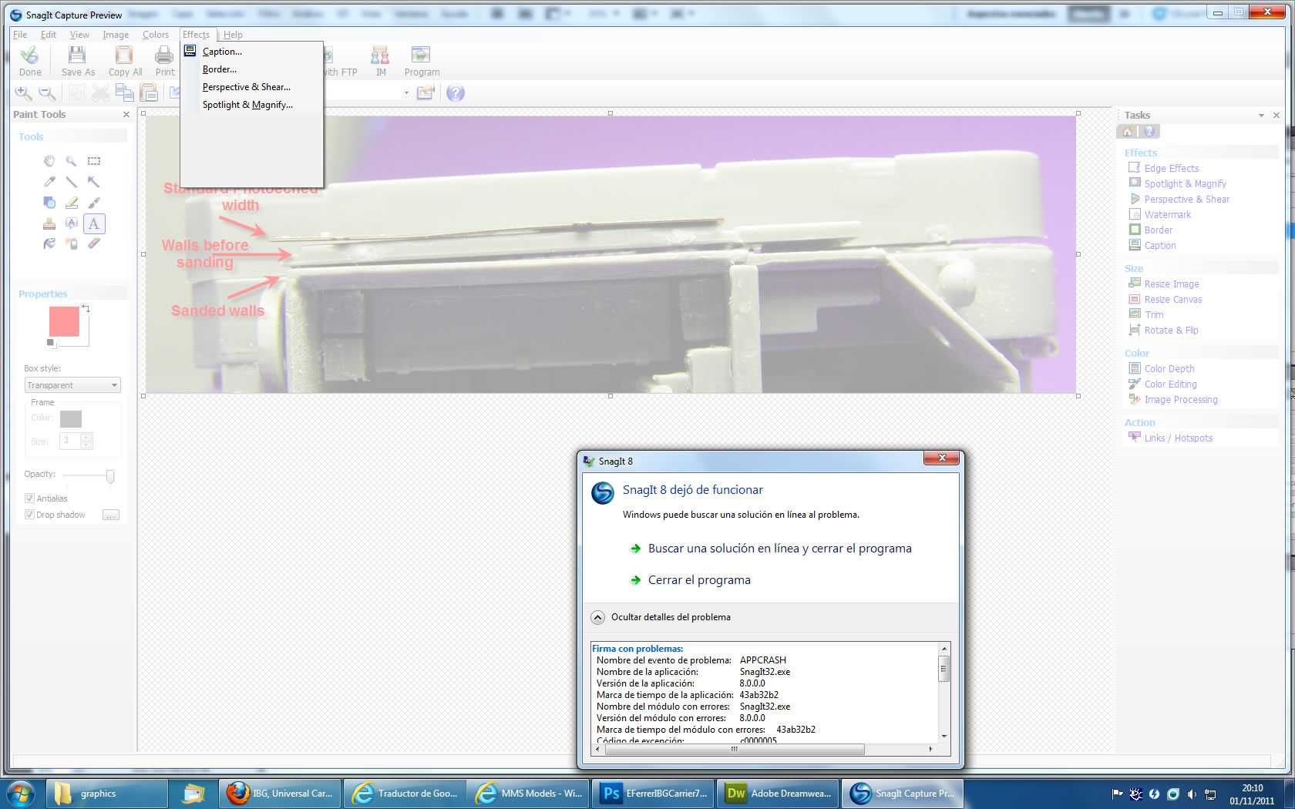Select the rectangular selection tool
Screen dimensions: 1295x809
pyautogui.click(x=93, y=161)
